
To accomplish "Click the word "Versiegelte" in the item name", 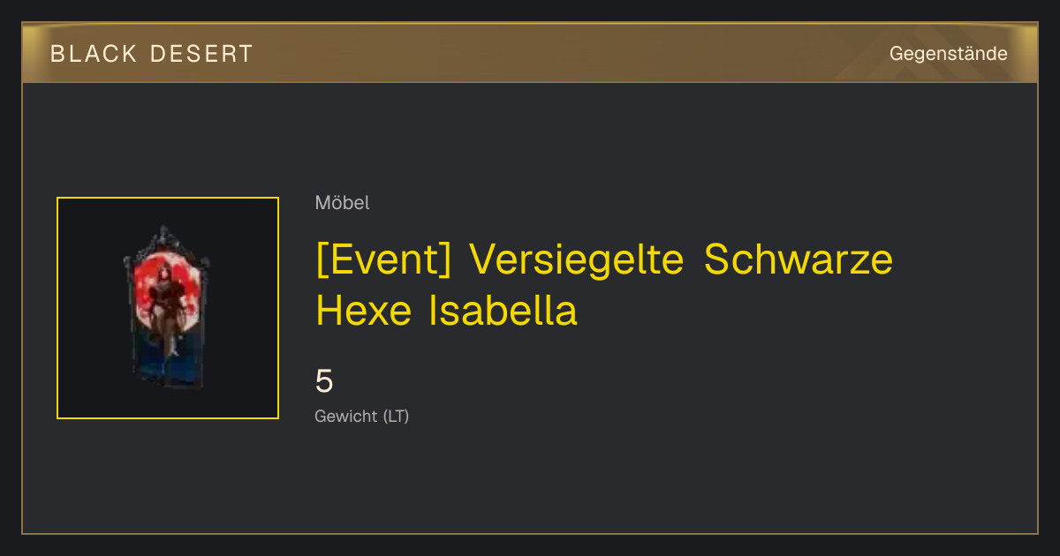I will 577,259.
